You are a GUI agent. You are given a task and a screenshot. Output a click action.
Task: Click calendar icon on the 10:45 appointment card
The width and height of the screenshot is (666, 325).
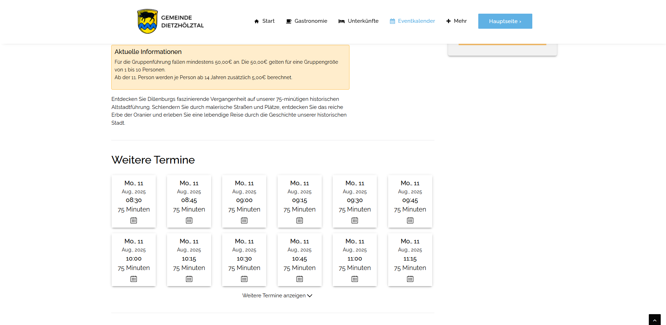click(300, 279)
